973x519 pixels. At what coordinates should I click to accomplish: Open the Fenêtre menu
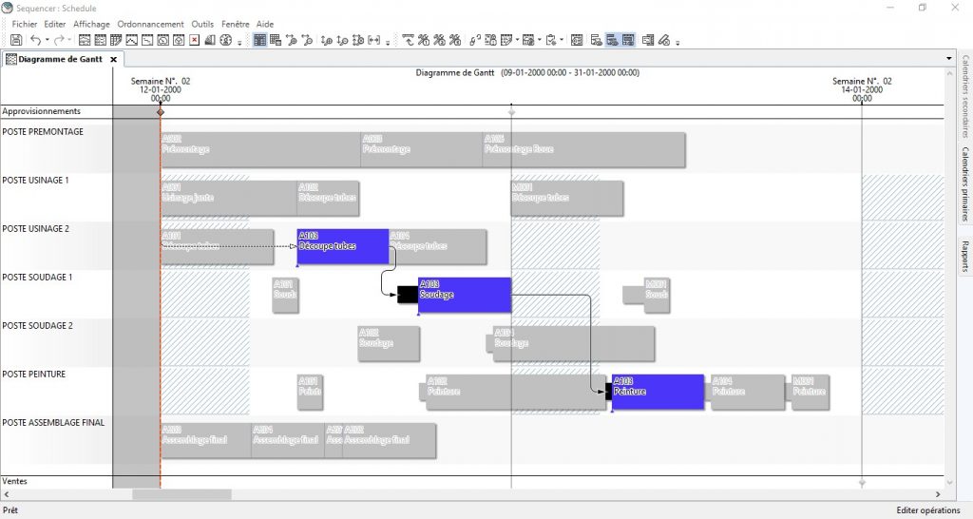point(236,24)
